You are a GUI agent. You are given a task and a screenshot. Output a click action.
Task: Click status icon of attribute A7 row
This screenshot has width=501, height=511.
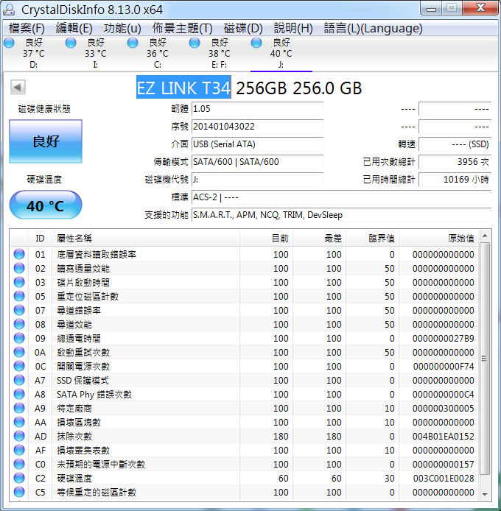point(19,381)
